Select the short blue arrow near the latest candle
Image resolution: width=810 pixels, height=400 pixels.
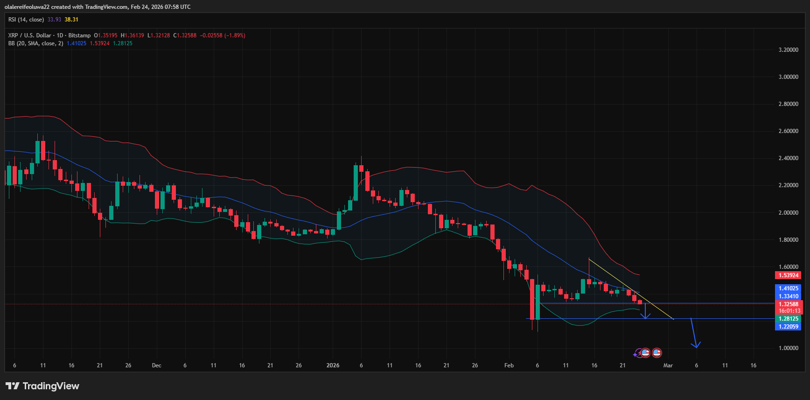click(x=645, y=312)
